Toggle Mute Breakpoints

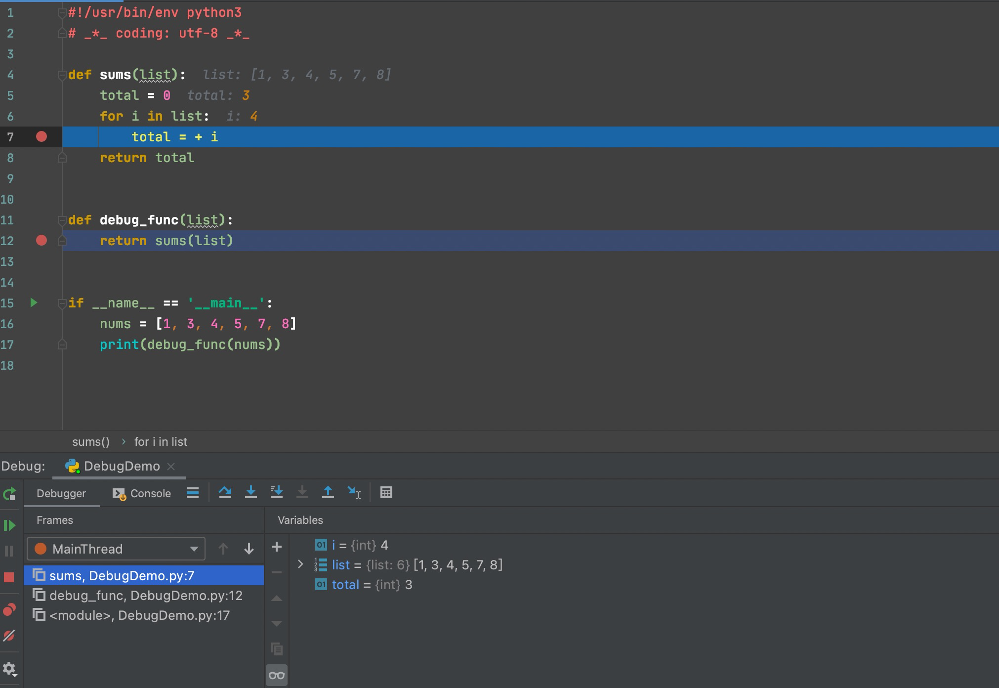9,635
